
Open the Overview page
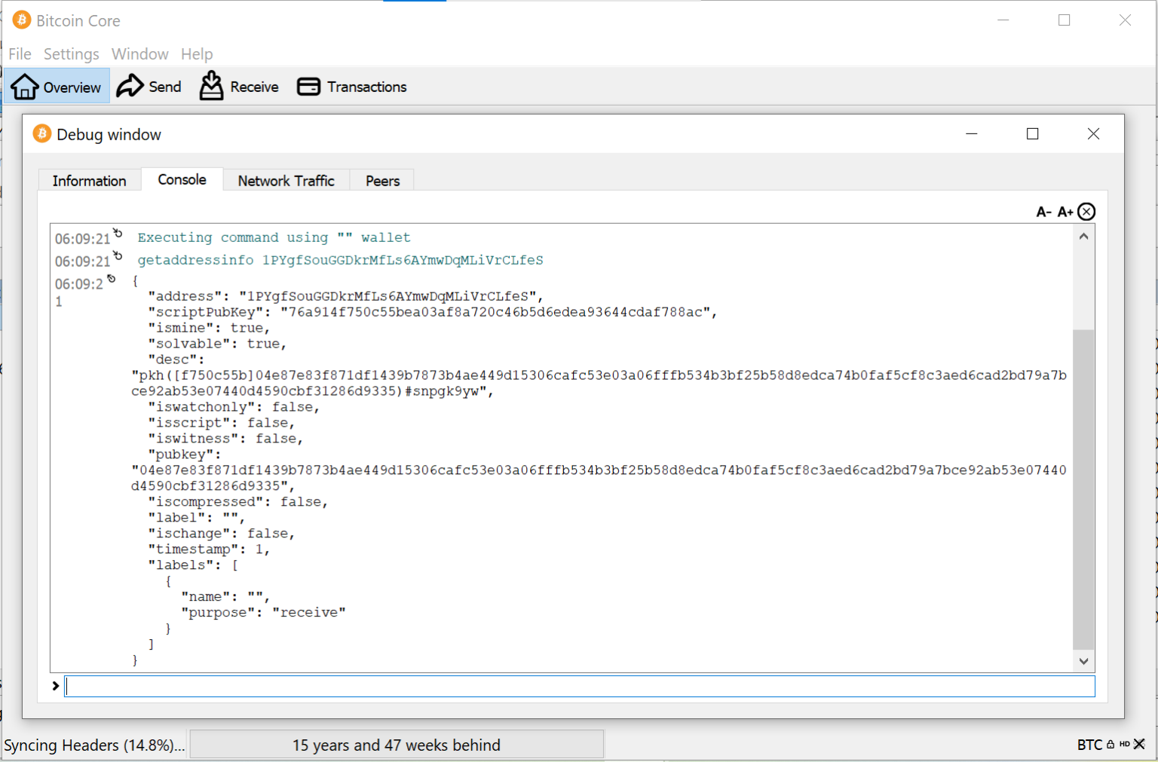pos(57,87)
